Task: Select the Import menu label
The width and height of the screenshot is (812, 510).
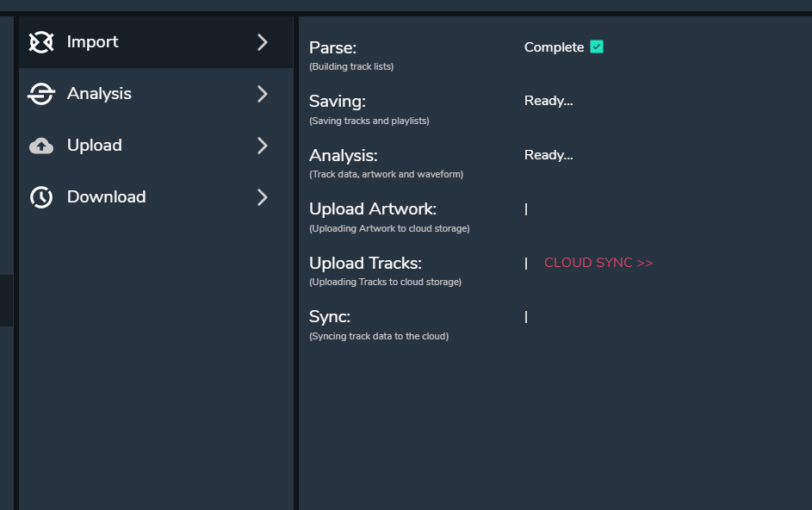Action: [x=93, y=42]
